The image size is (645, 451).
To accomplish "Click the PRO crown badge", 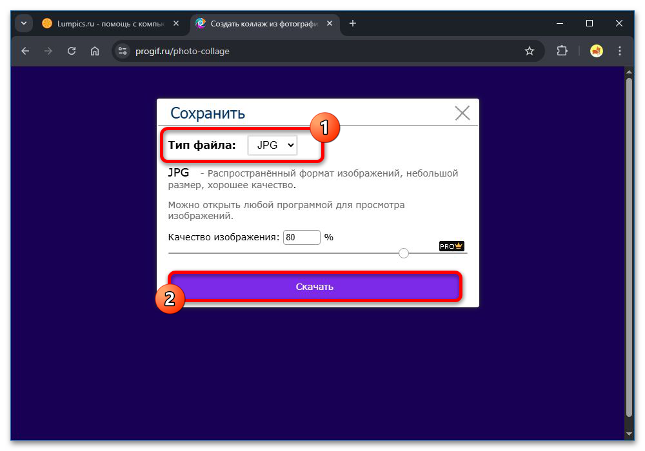I will (x=451, y=246).
